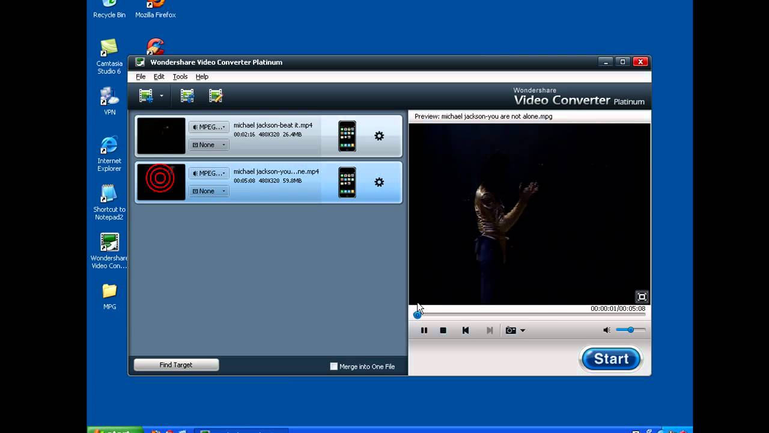This screenshot has width=769, height=433.
Task: Click iPhone device icon for beat it.mp4
Action: coord(347,136)
